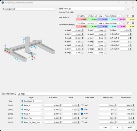Click the red X value in End-effector shift
This screenshot has width=137, height=131.
pyautogui.click(x=81, y=27)
